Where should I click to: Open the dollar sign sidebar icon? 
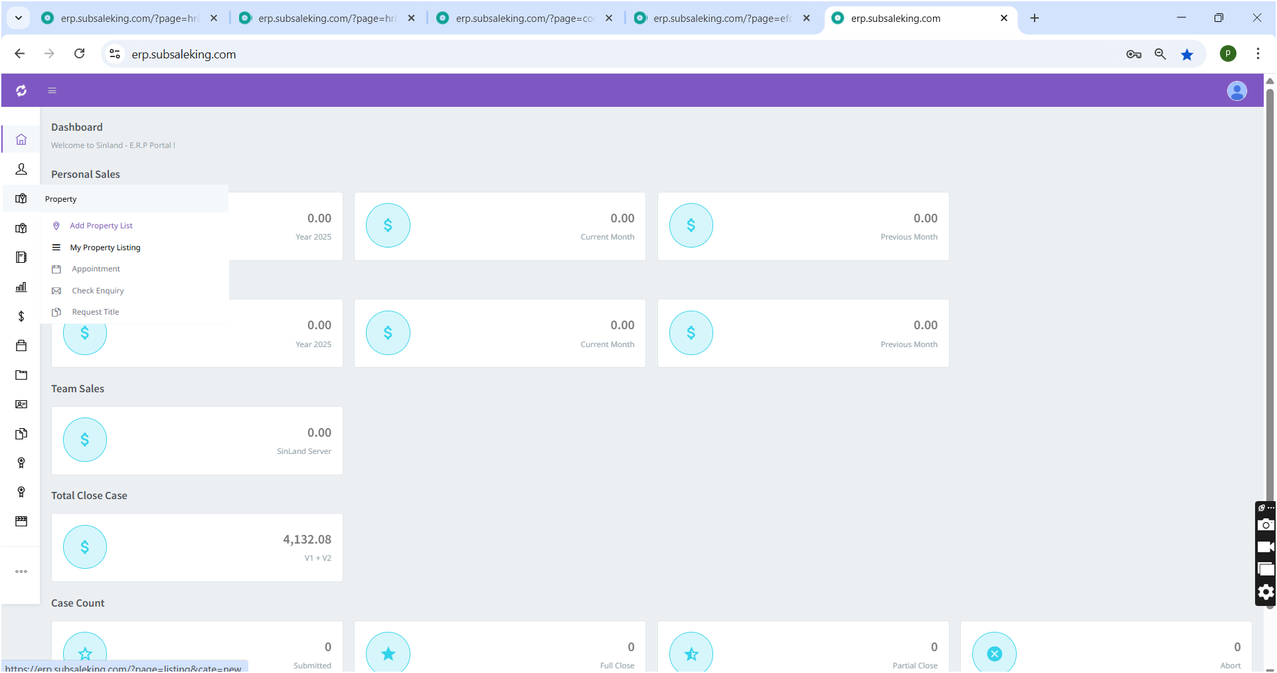pos(21,317)
